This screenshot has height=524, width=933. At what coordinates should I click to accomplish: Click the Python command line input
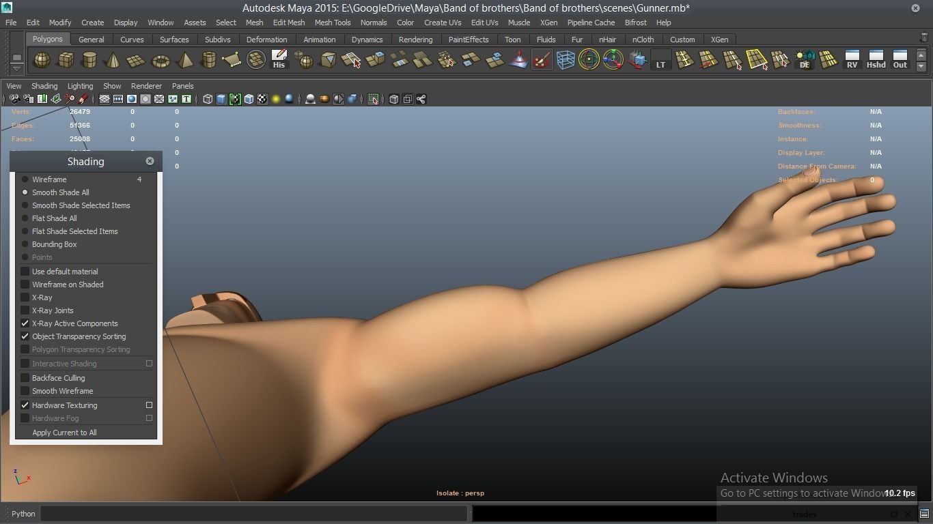click(254, 514)
